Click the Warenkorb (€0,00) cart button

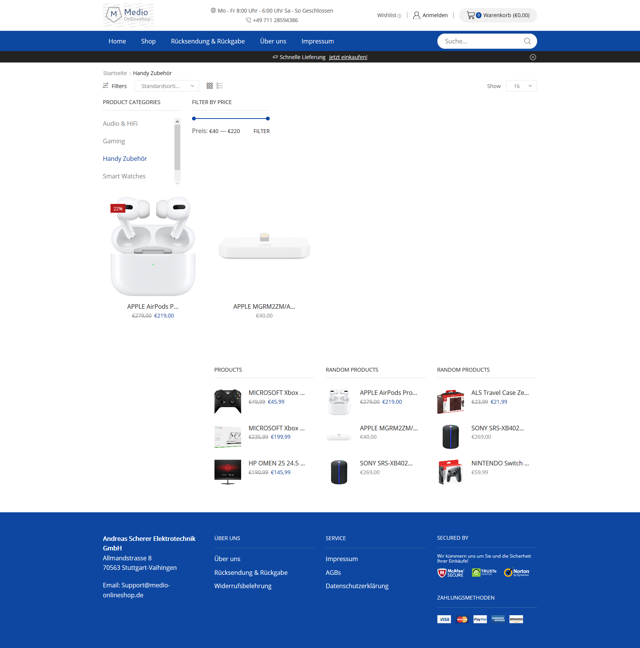point(498,15)
